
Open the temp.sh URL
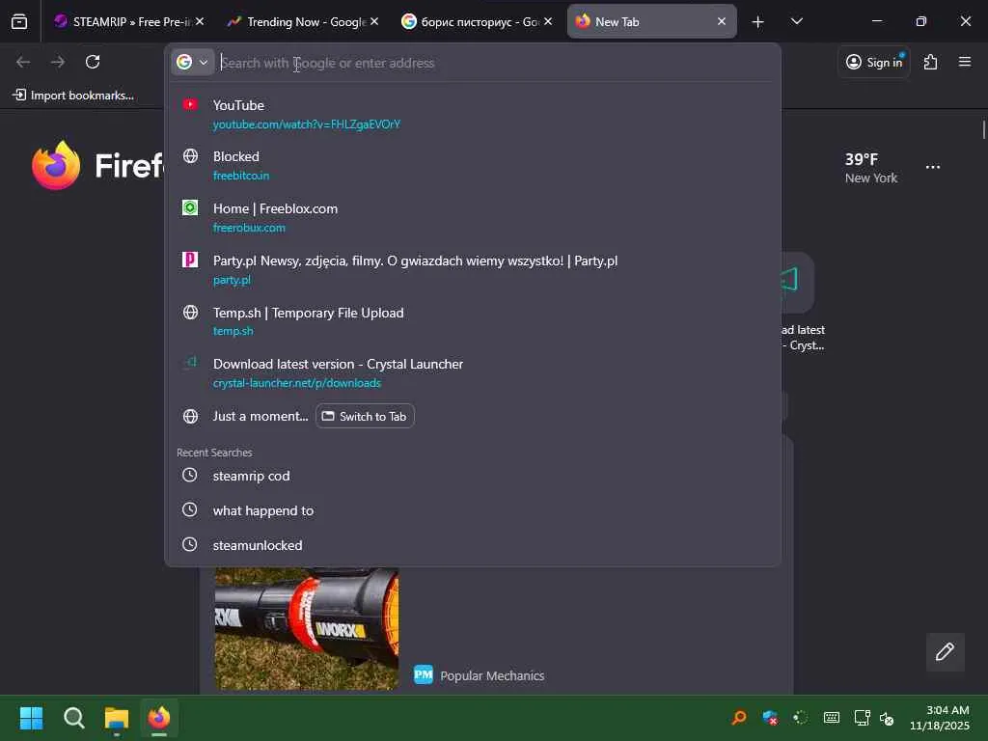(x=233, y=331)
